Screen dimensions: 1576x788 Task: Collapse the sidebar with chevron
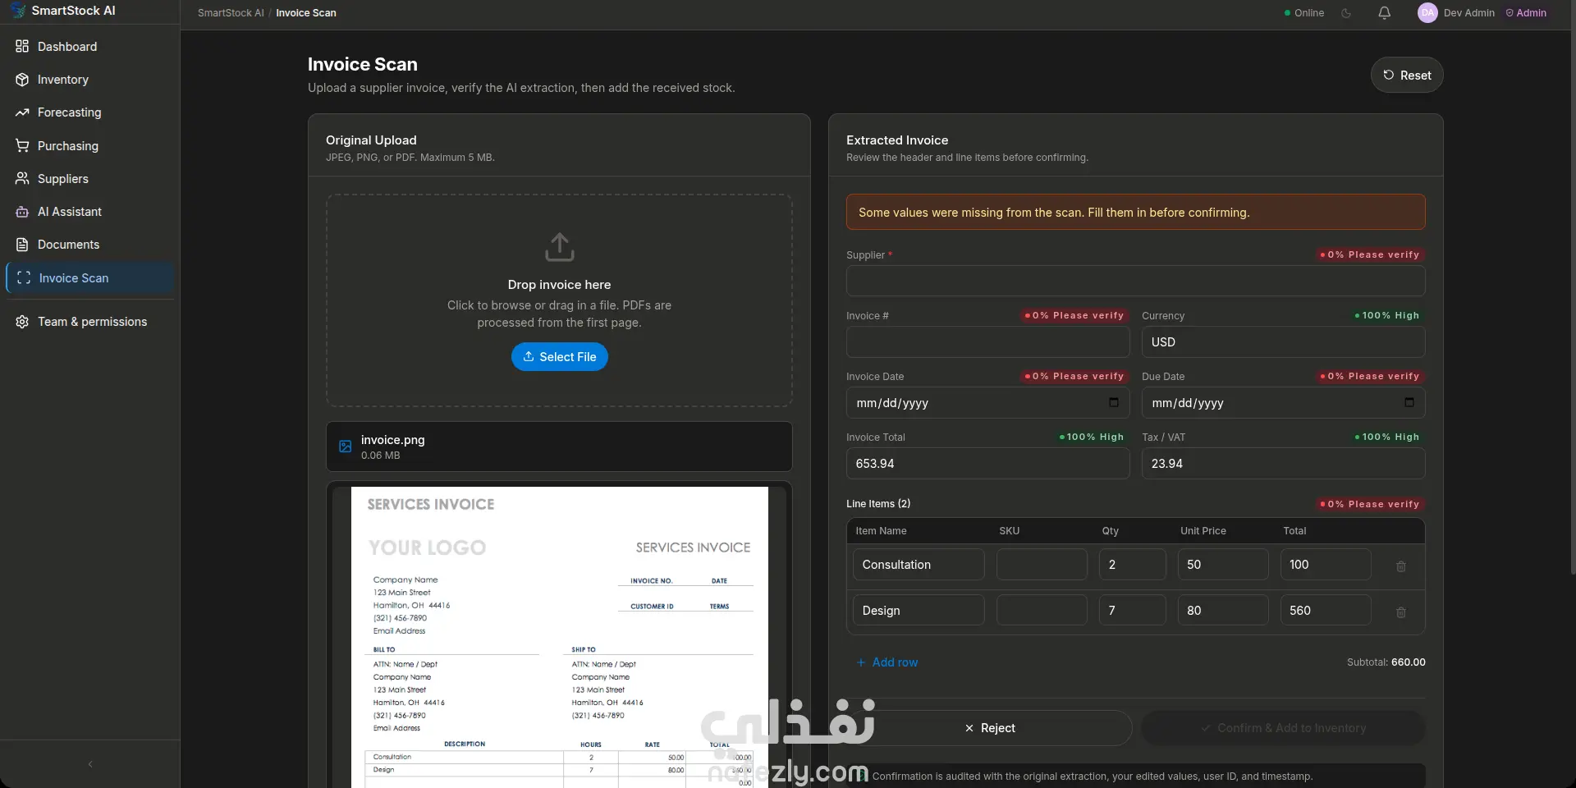[90, 764]
